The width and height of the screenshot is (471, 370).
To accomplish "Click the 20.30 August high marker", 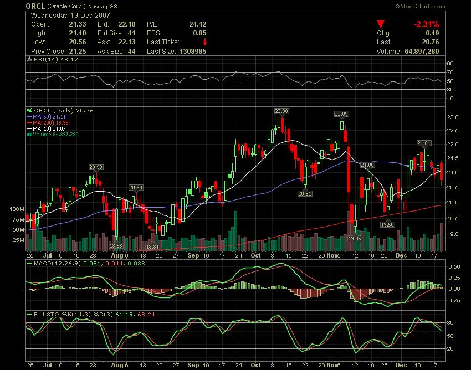I will tap(136, 187).
